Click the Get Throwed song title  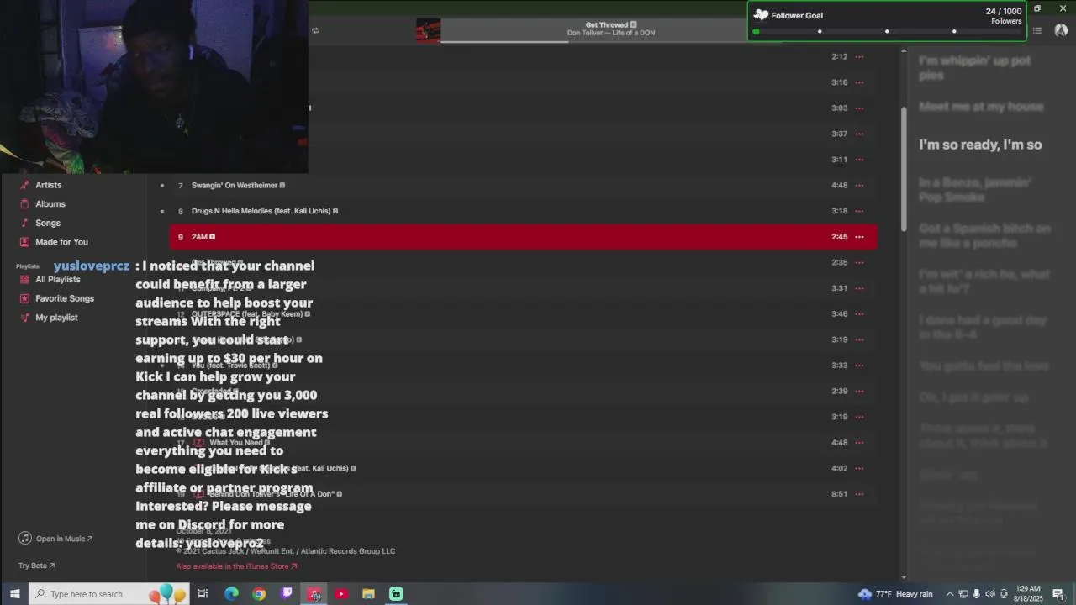coord(607,24)
